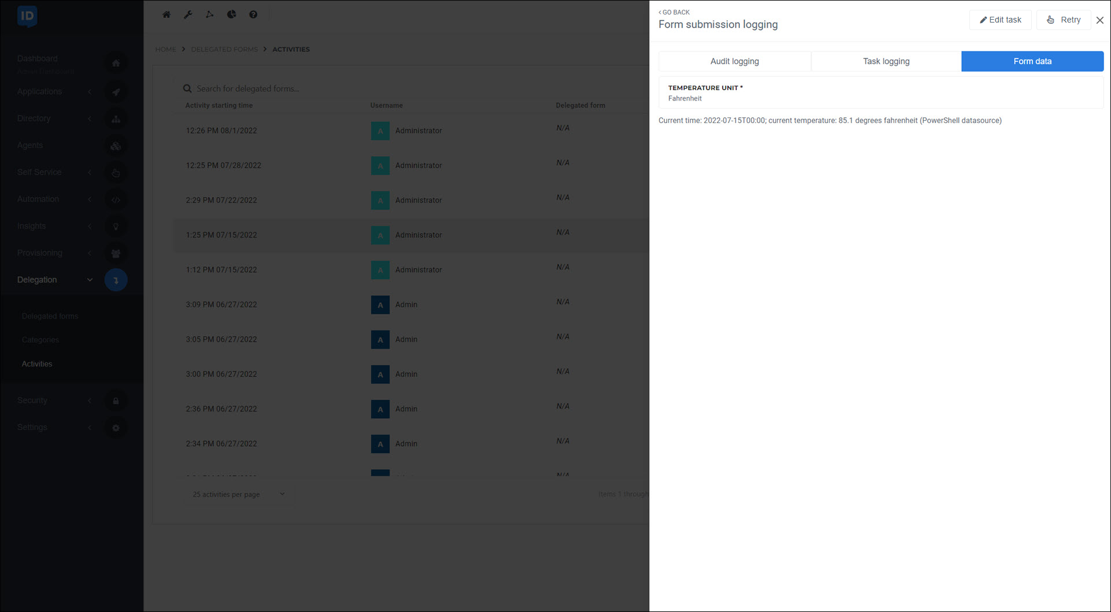
Task: Click the Applications rocket icon
Action: (x=116, y=92)
